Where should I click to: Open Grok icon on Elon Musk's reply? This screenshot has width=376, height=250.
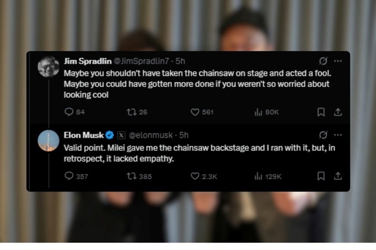[x=322, y=135]
